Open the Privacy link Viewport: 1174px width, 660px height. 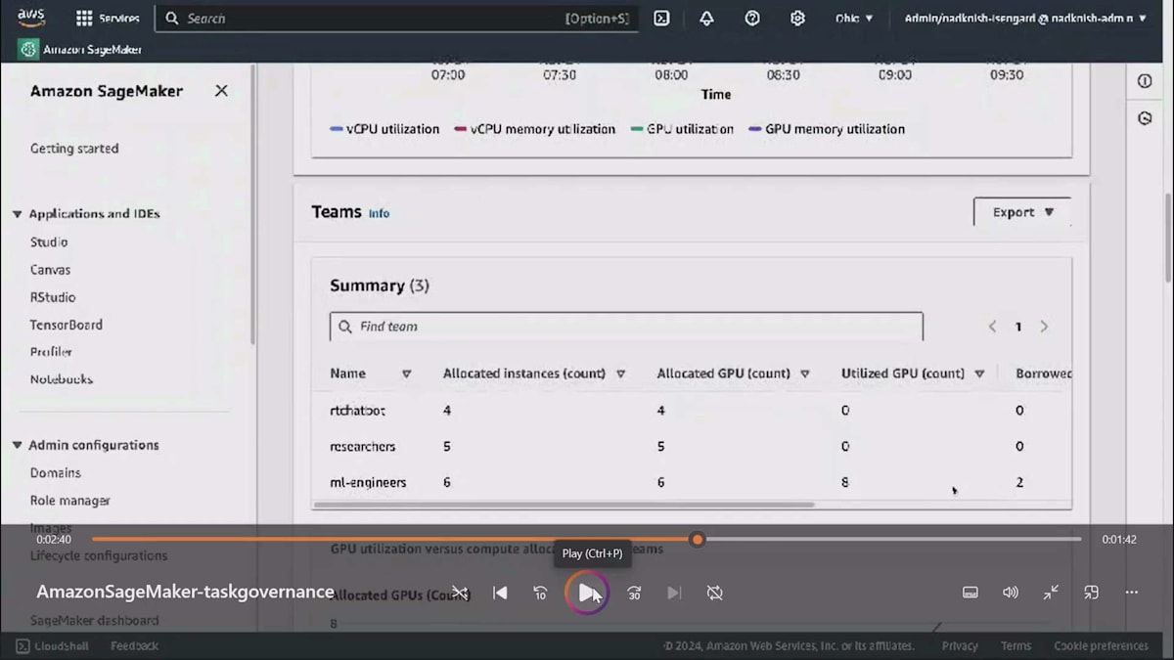[x=960, y=646]
